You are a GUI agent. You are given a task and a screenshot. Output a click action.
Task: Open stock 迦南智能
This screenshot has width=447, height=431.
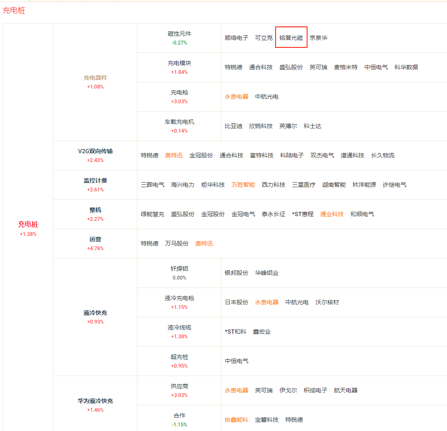[334, 185]
